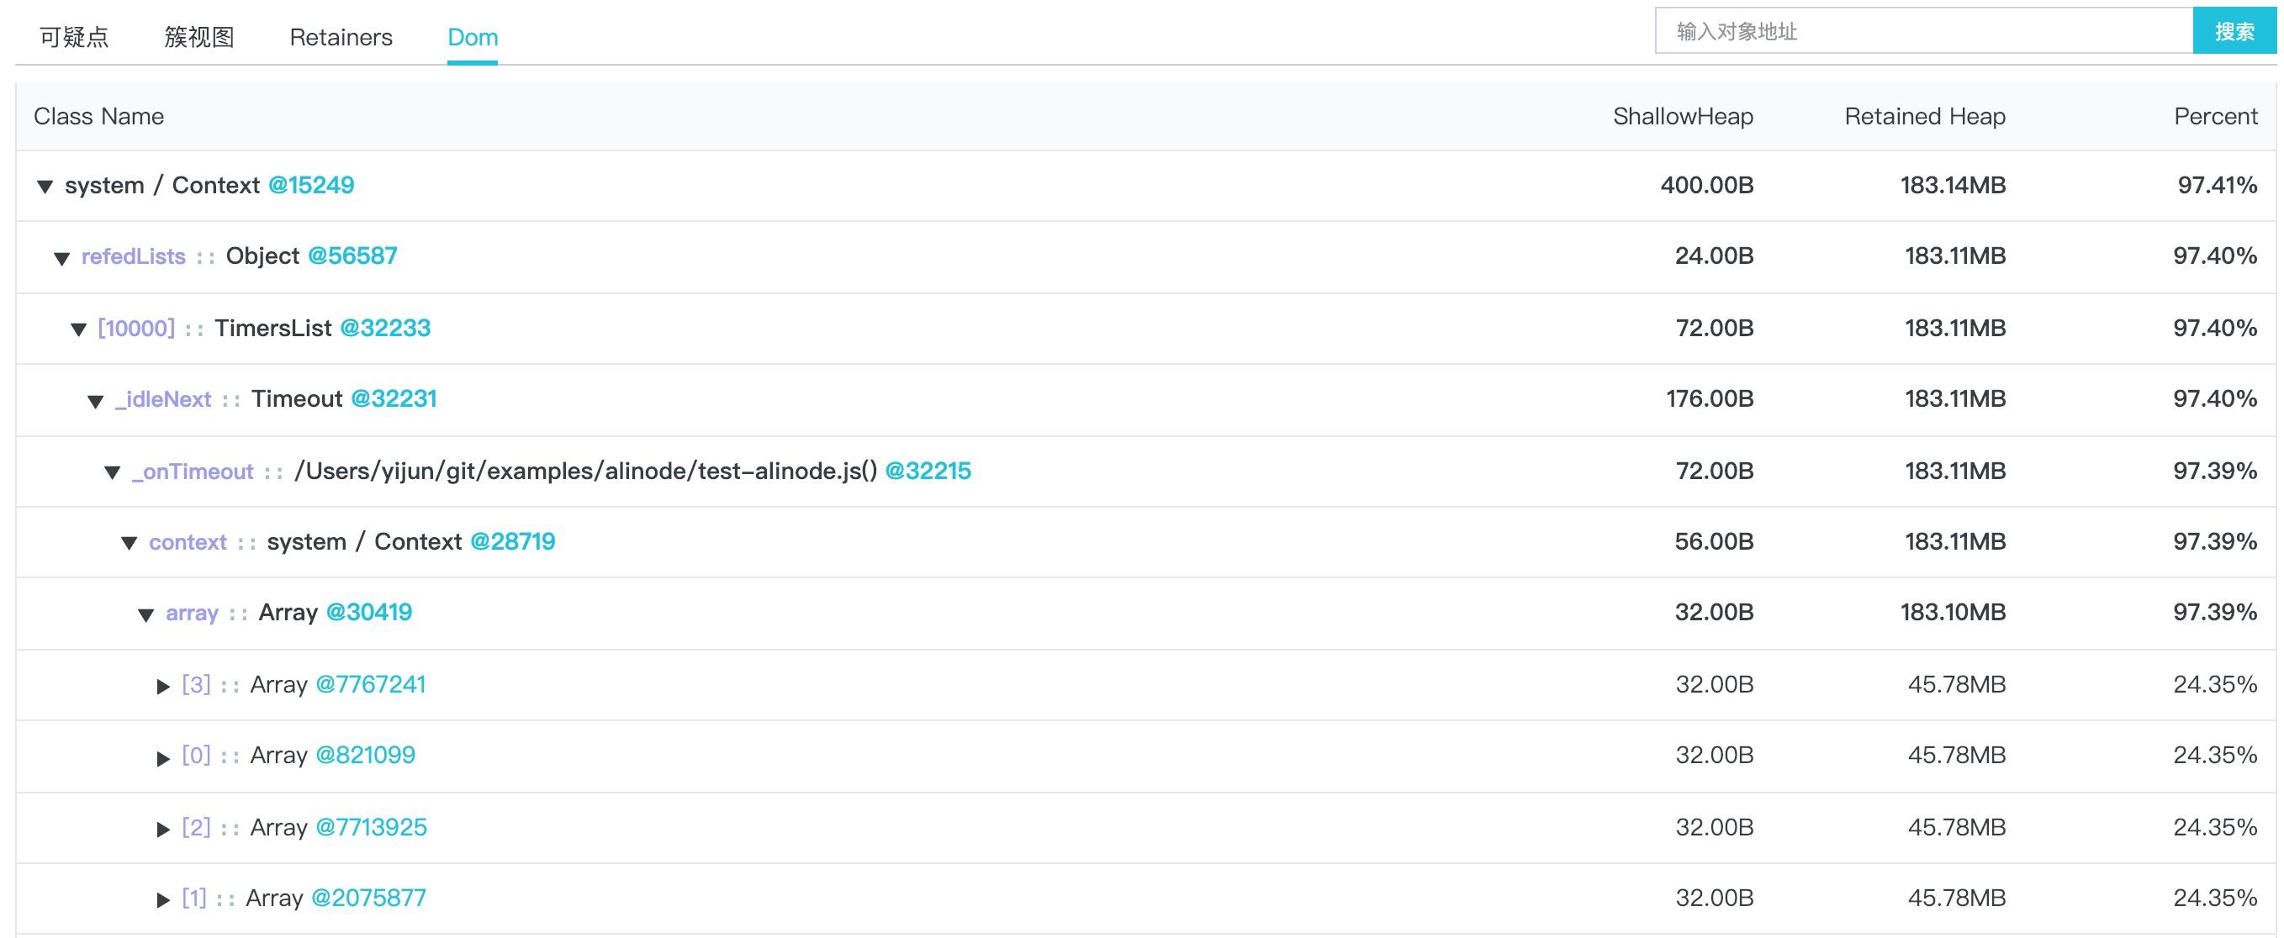Switch to the 可疑点 tab
Screen dimensions: 2284x938
coord(75,37)
